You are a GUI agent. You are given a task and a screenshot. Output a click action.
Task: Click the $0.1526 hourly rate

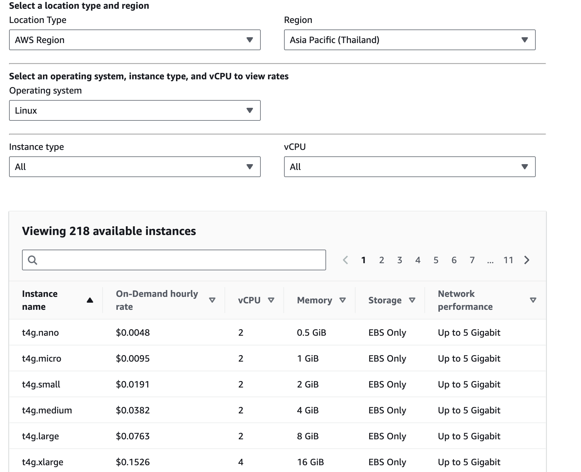point(133,462)
